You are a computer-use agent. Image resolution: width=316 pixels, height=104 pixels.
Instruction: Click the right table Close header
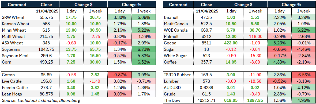206,5
